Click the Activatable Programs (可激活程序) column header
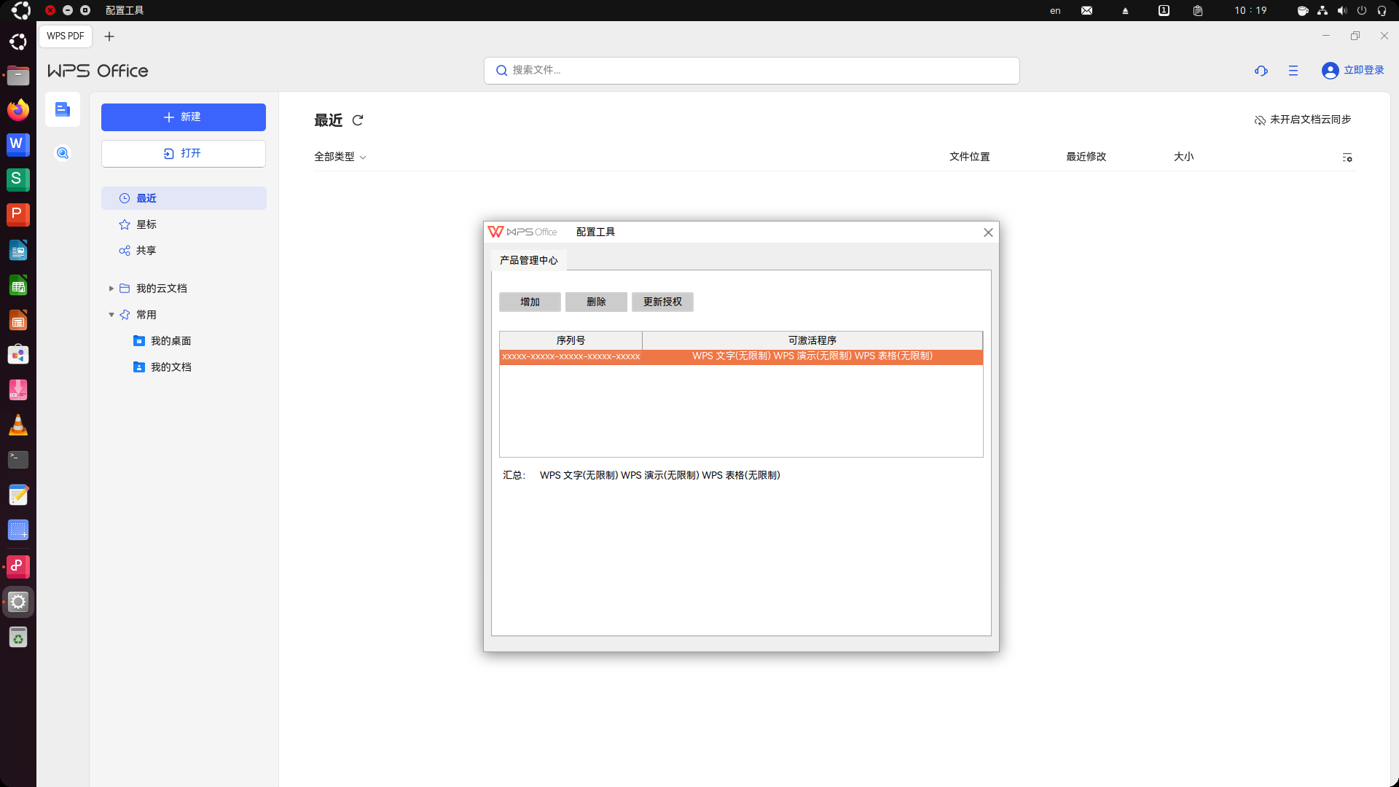Image resolution: width=1399 pixels, height=787 pixels. [812, 340]
